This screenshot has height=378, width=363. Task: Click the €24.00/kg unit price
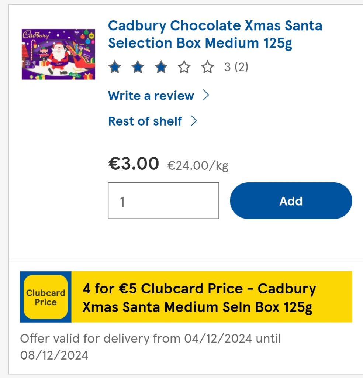tap(198, 165)
